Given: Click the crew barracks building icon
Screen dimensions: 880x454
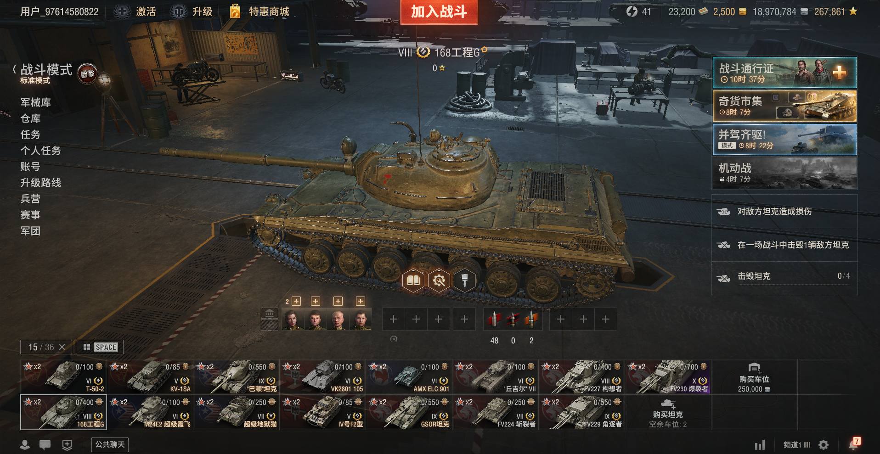Looking at the screenshot, I should tap(270, 314).
